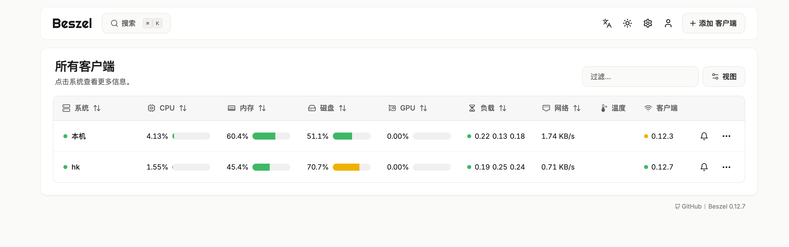Click the 过滤 filter input field
This screenshot has width=789, height=247.
(640, 76)
